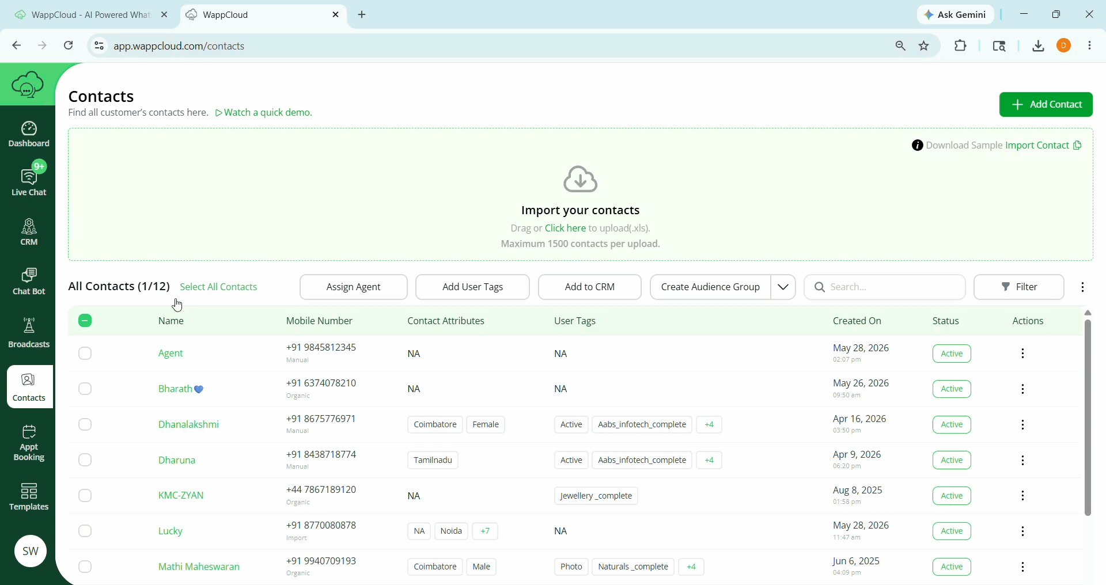Image resolution: width=1106 pixels, height=585 pixels.
Task: Open the KMC-ZYAN contact name
Action: coord(181,496)
